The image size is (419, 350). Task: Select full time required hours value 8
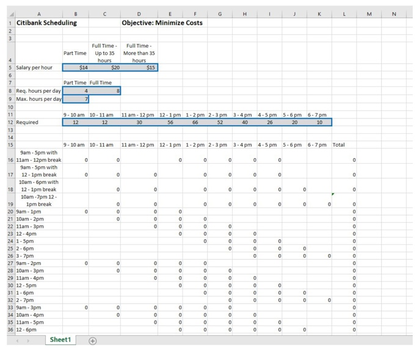pyautogui.click(x=104, y=91)
